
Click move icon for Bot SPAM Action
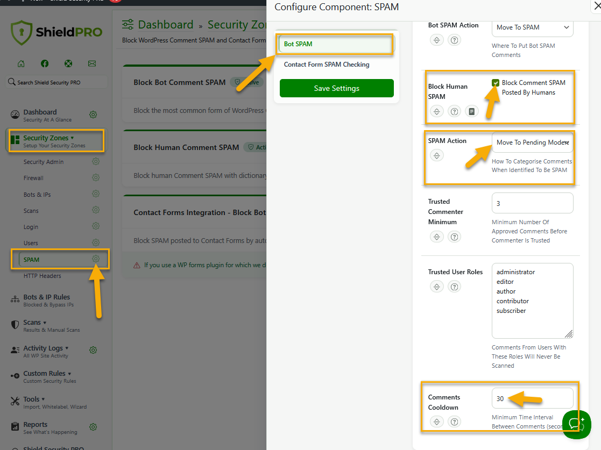pyautogui.click(x=436, y=40)
